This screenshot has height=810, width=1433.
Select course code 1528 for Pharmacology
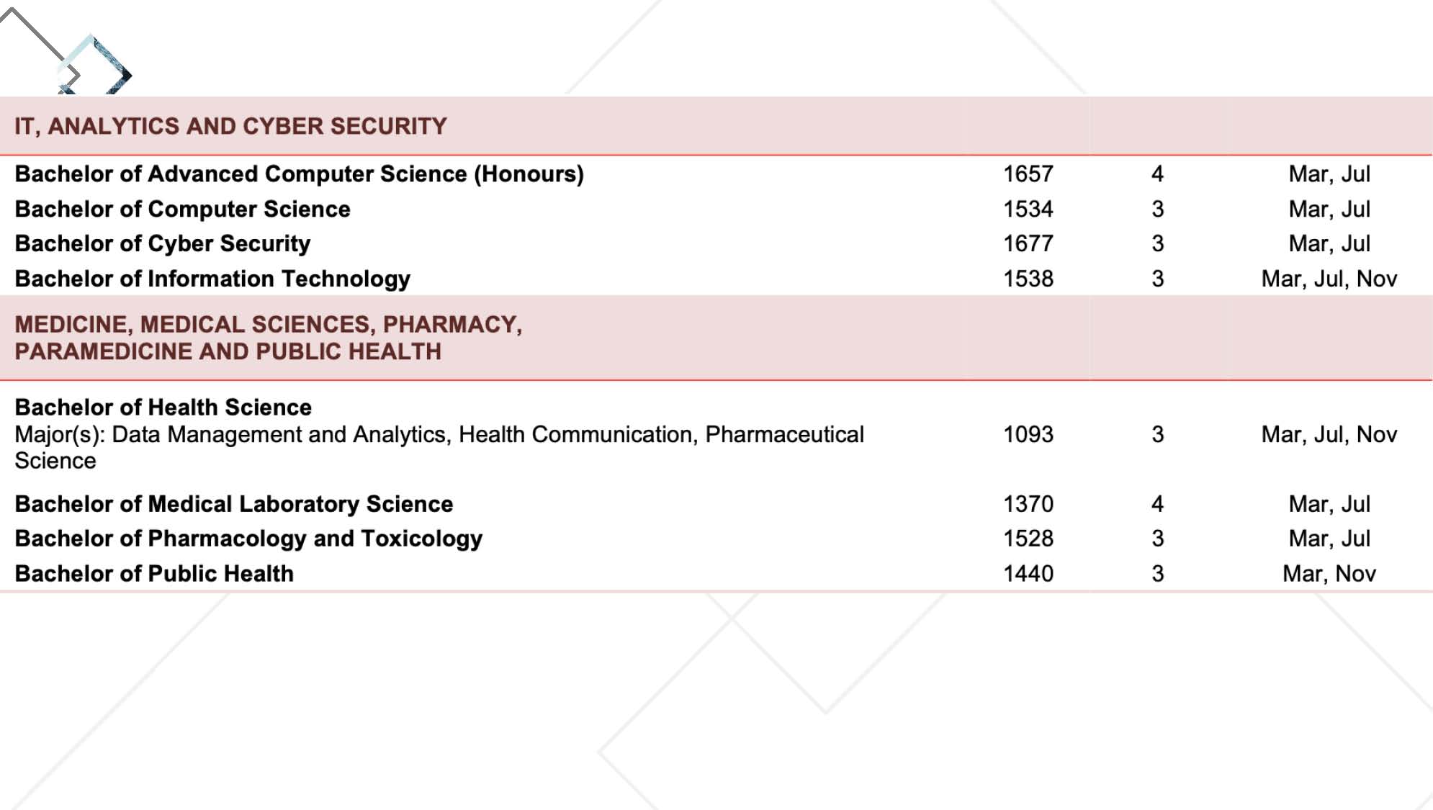[x=1028, y=539]
